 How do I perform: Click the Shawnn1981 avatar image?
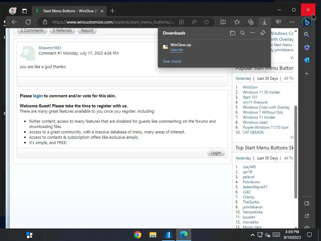coord(28,53)
